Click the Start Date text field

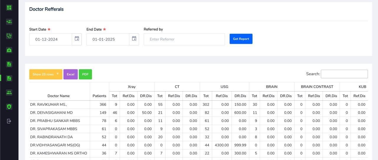coord(50,39)
